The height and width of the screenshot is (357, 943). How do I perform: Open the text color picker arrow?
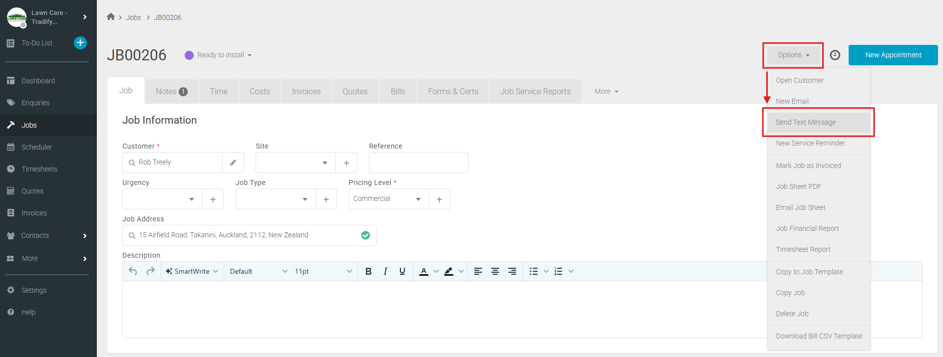point(436,271)
